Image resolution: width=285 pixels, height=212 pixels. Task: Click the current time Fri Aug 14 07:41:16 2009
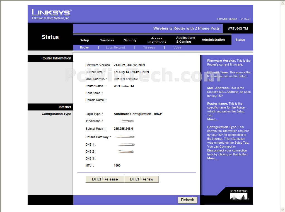[x=131, y=72]
